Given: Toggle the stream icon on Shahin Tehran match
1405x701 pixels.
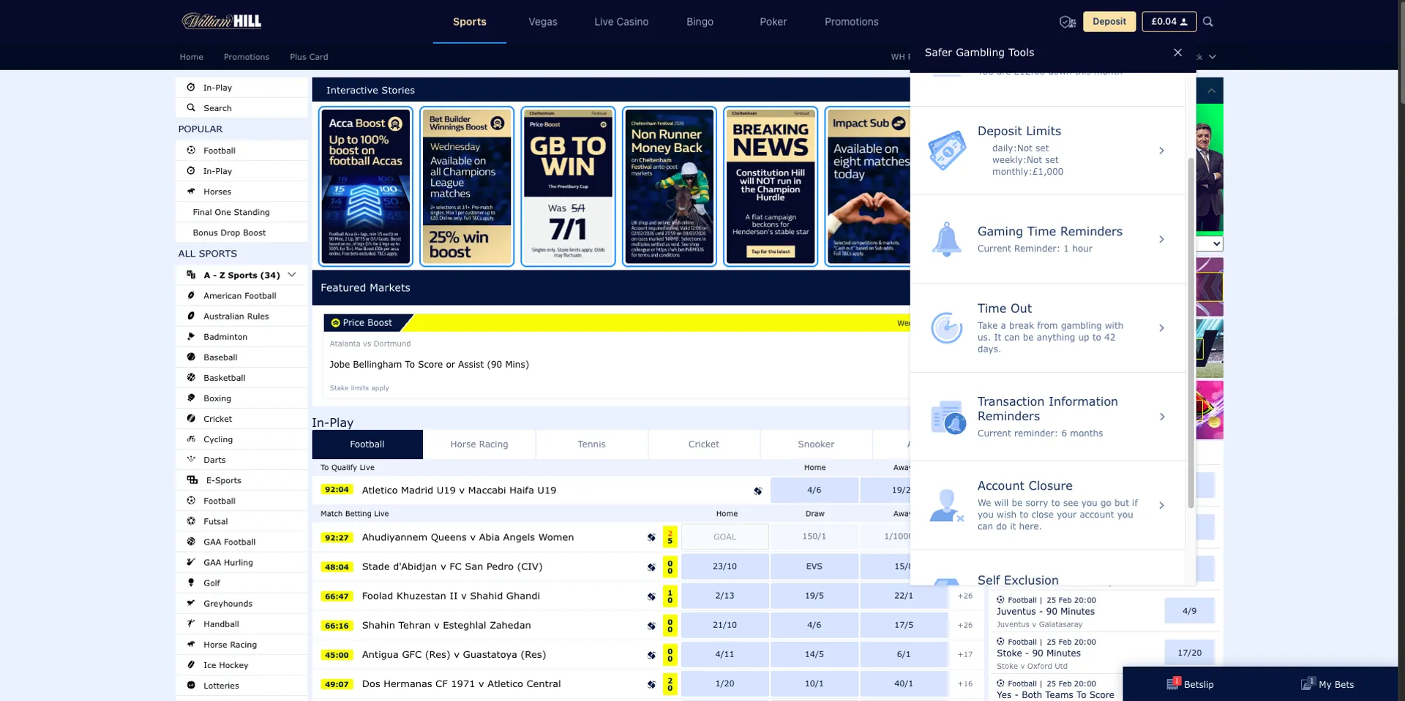Looking at the screenshot, I should coord(651,625).
